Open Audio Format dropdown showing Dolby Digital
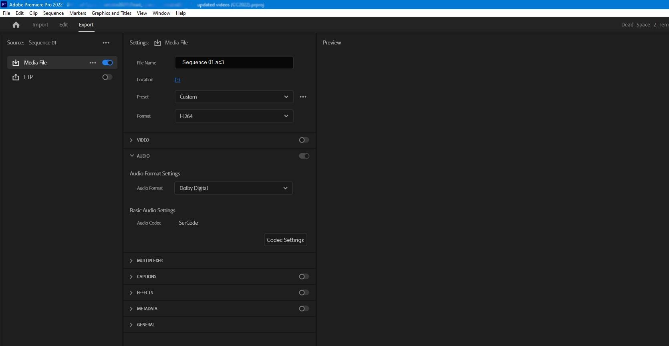The width and height of the screenshot is (669, 346). [234, 188]
